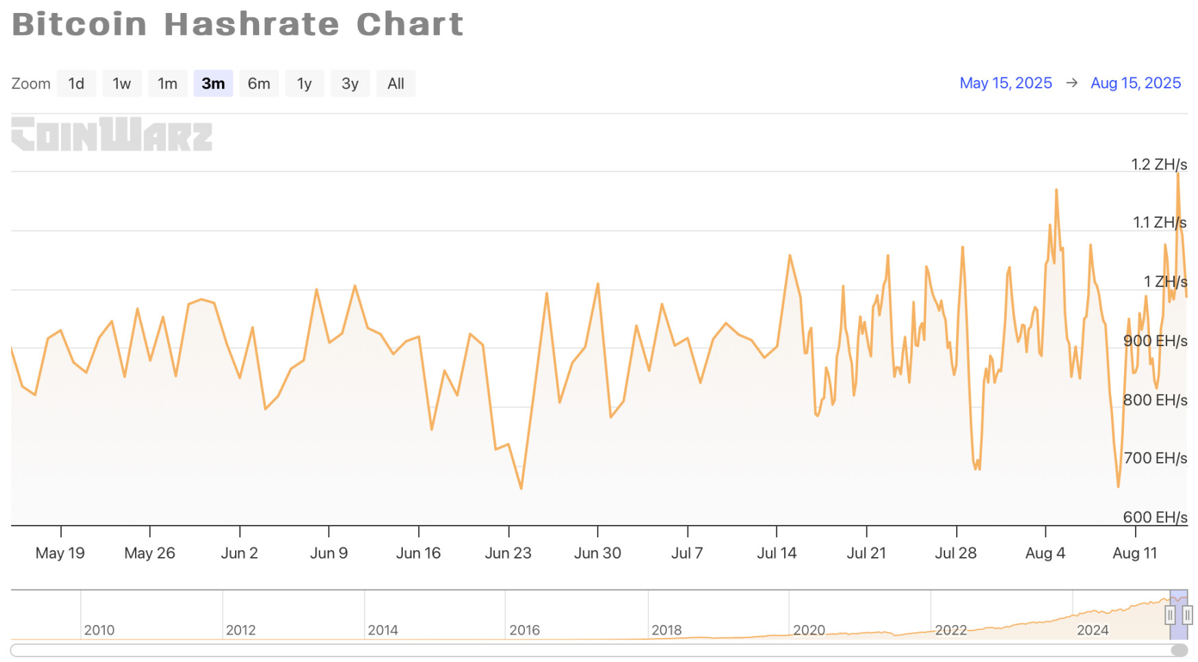The height and width of the screenshot is (662, 1198).
Task: Click the horizontal scrollbar thumb
Action: pos(1179,650)
